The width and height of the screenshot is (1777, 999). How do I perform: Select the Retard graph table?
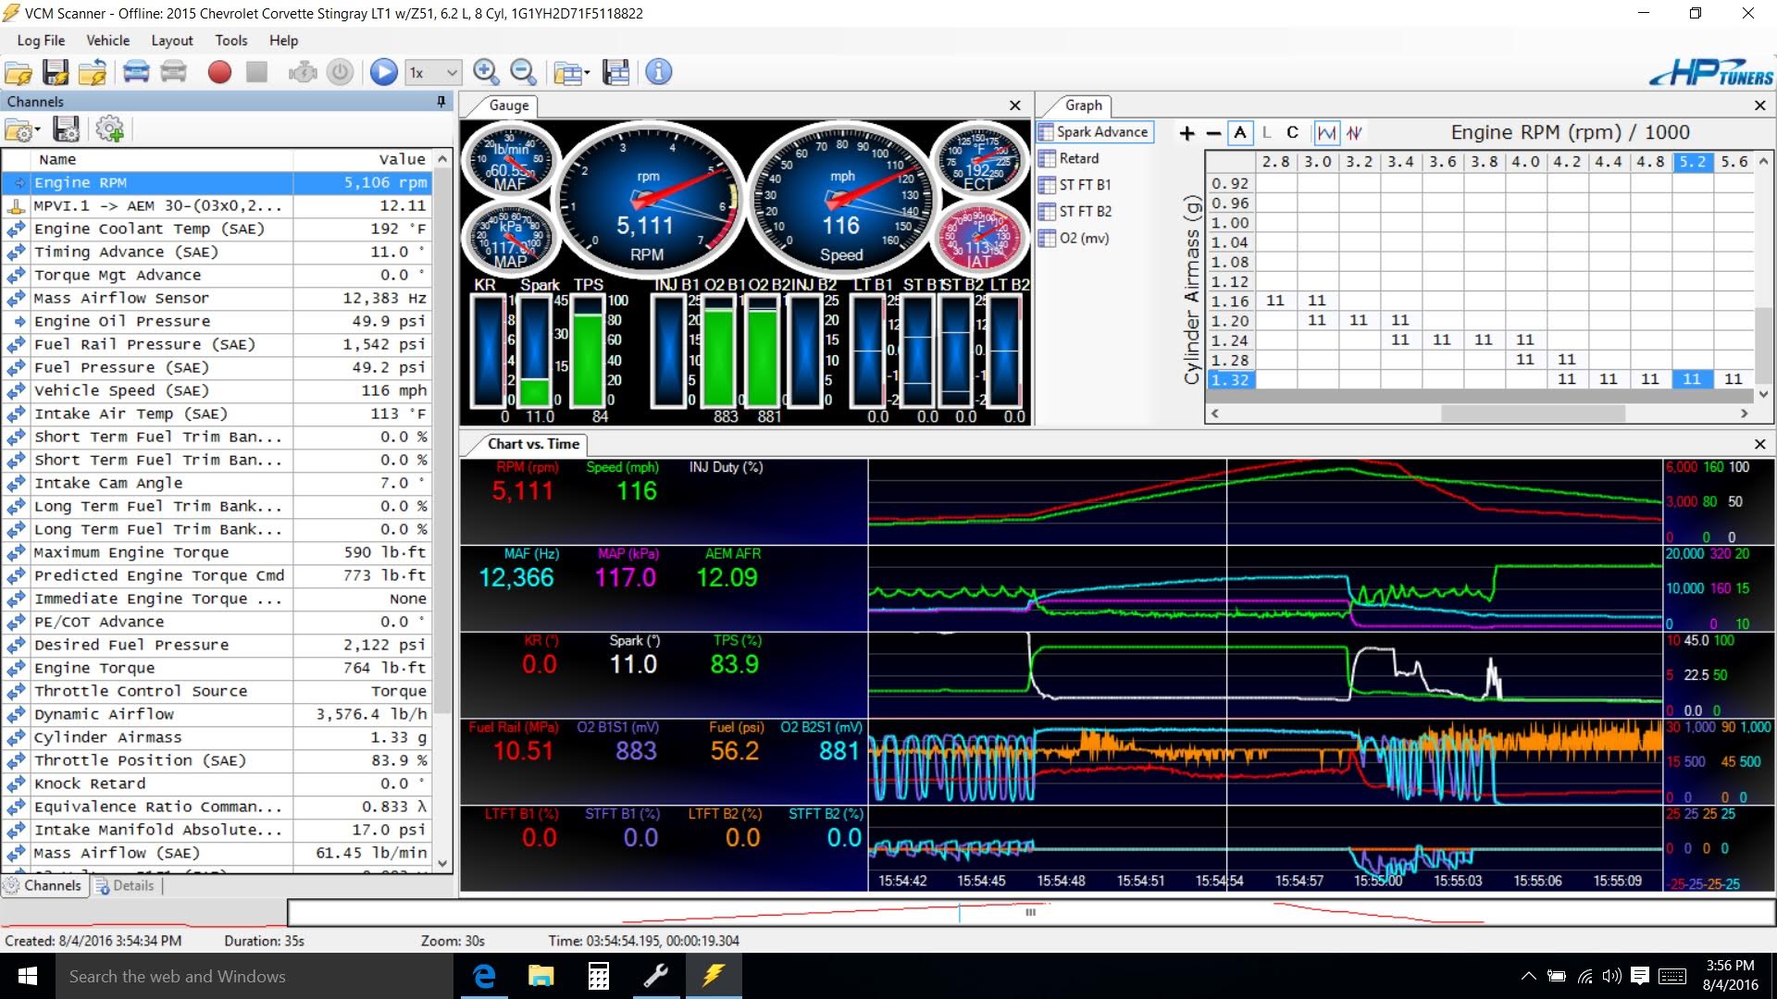click(x=1070, y=158)
